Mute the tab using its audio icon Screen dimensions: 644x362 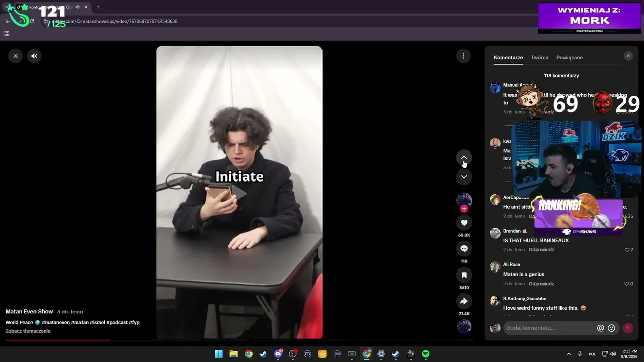pyautogui.click(x=77, y=7)
